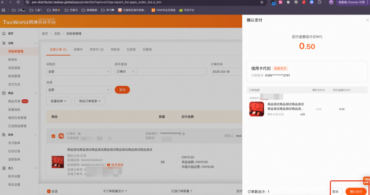Image resolution: width=370 pixels, height=195 pixels.
Task: Open the 工作 bookmark folder
Action: point(18,10)
